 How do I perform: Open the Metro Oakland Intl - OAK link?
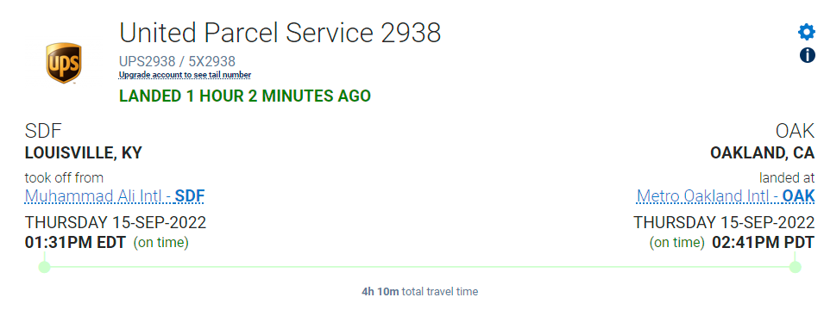click(x=726, y=196)
